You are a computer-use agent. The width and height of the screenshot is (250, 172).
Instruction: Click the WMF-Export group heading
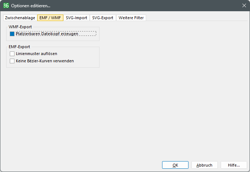(x=20, y=27)
